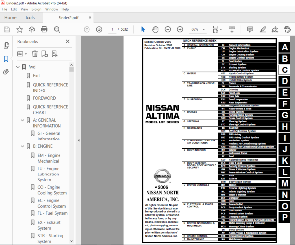Click section letter A index tab
The image size is (295, 245).
click(x=284, y=47)
